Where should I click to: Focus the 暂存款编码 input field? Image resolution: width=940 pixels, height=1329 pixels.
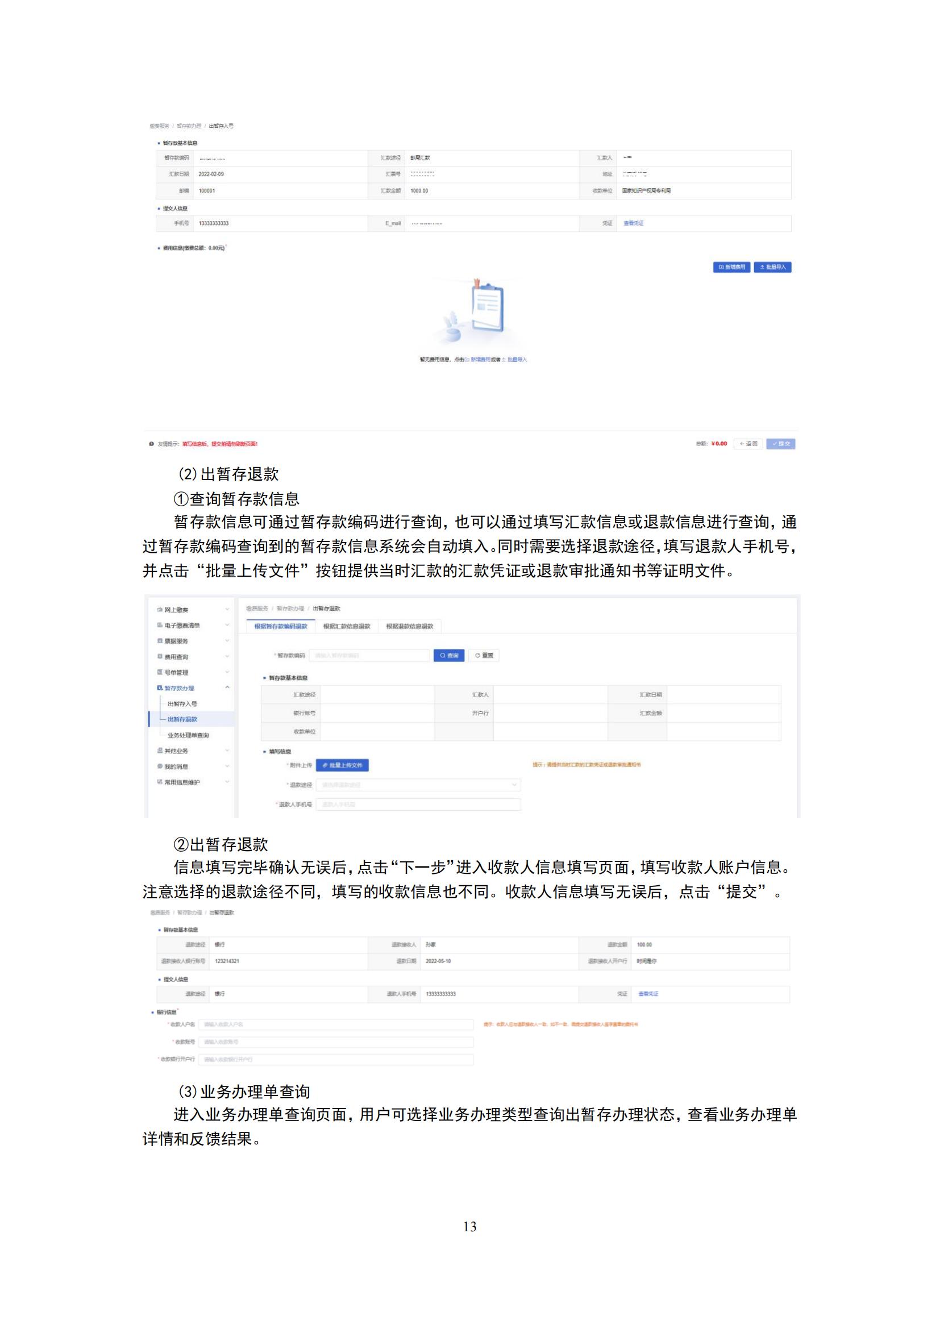point(369,655)
